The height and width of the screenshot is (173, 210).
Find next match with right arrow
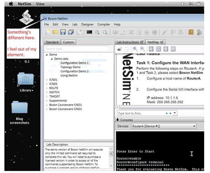(170, 113)
